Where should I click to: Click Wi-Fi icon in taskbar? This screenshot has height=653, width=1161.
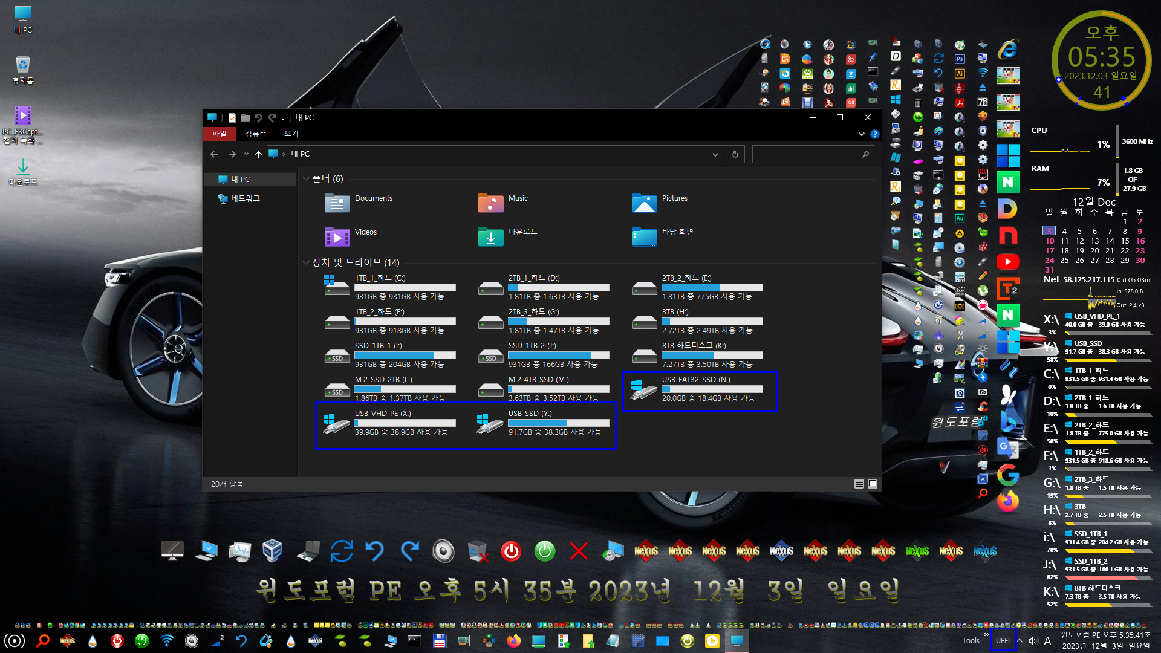coord(167,641)
